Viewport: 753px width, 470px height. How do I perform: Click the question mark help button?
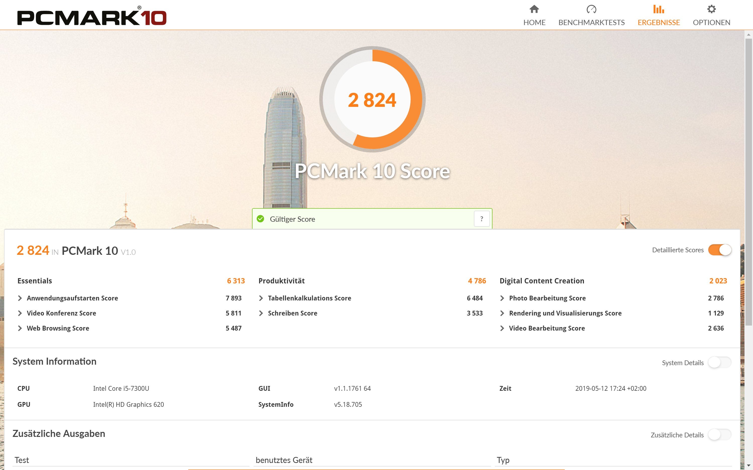[x=481, y=219]
